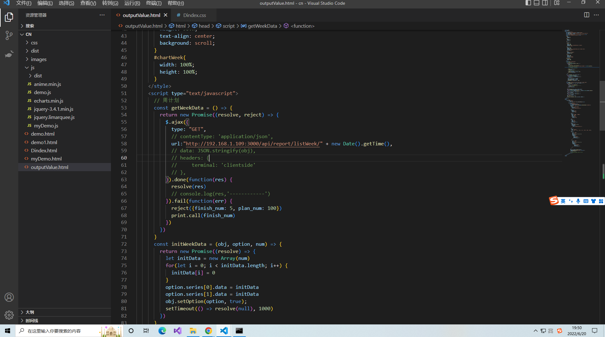Open demo1.html file
The width and height of the screenshot is (605, 337).
[65, 142]
